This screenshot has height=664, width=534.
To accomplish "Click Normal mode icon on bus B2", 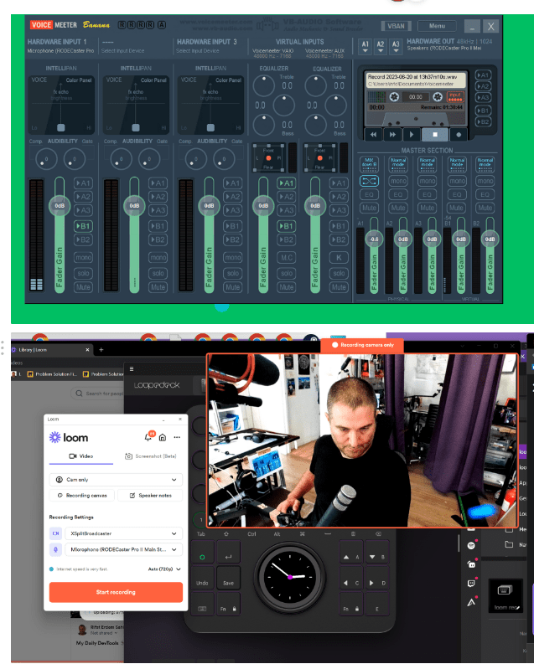I will (x=485, y=164).
